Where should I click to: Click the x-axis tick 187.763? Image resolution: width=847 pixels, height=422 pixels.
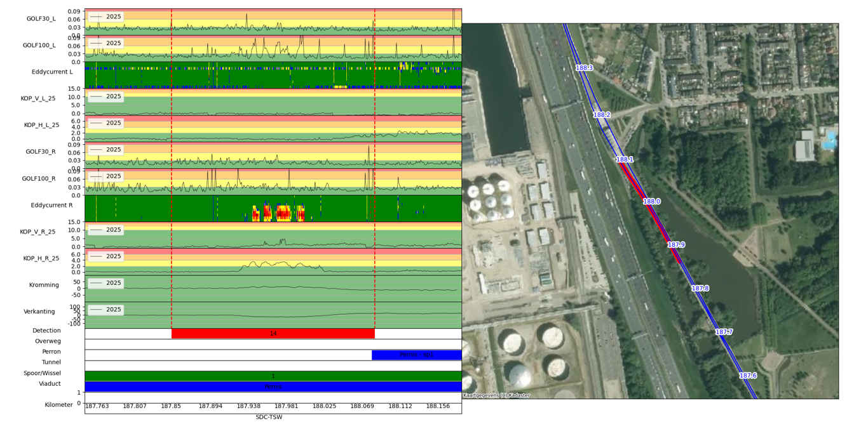click(97, 406)
